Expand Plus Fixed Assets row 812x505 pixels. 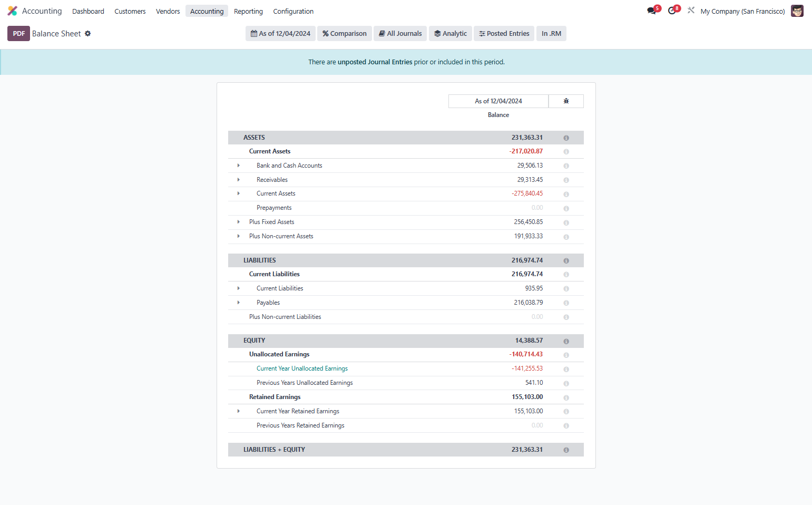point(239,222)
